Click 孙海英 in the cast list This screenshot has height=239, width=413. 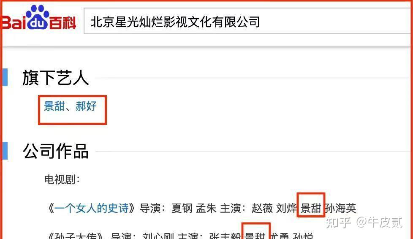click(340, 208)
